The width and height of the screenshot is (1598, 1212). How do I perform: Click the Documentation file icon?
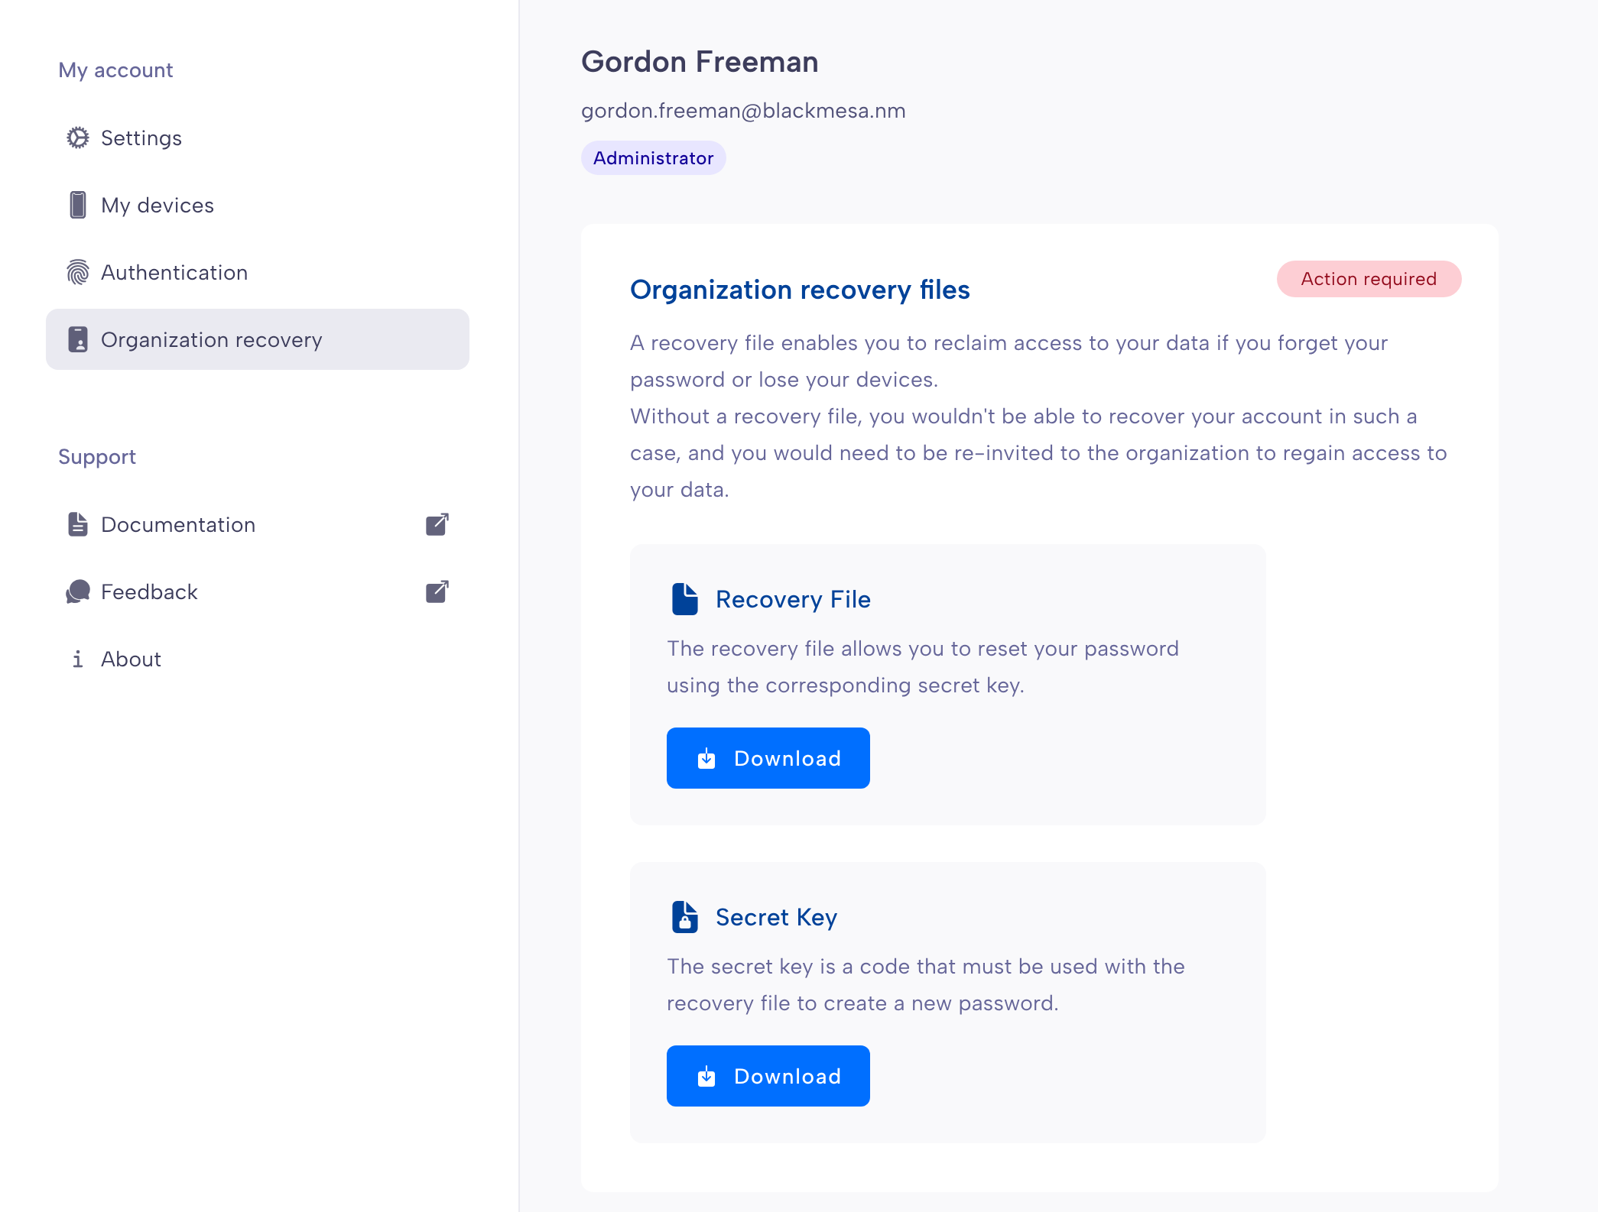(x=78, y=524)
